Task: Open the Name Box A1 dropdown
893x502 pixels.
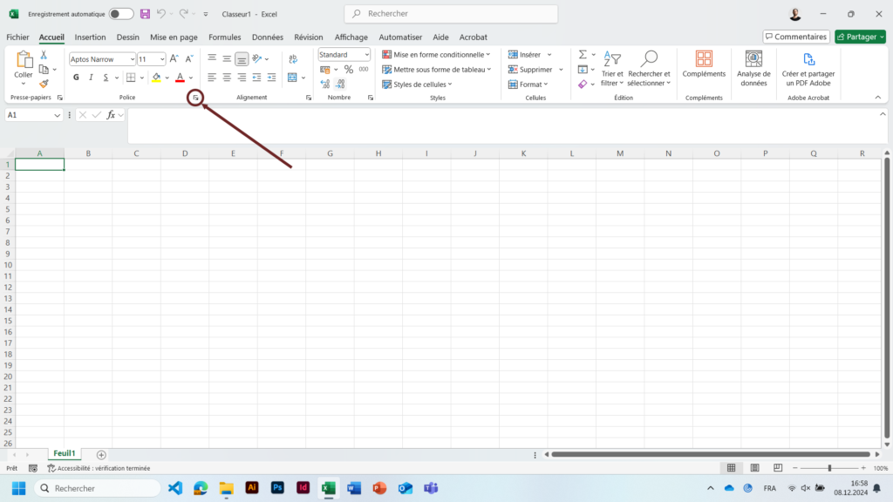Action: point(57,116)
